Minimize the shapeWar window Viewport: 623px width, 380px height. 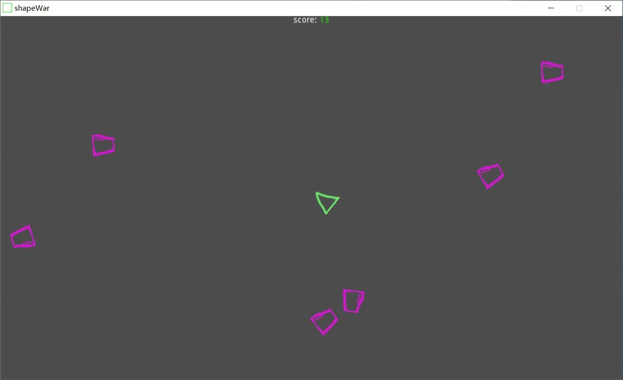point(551,8)
